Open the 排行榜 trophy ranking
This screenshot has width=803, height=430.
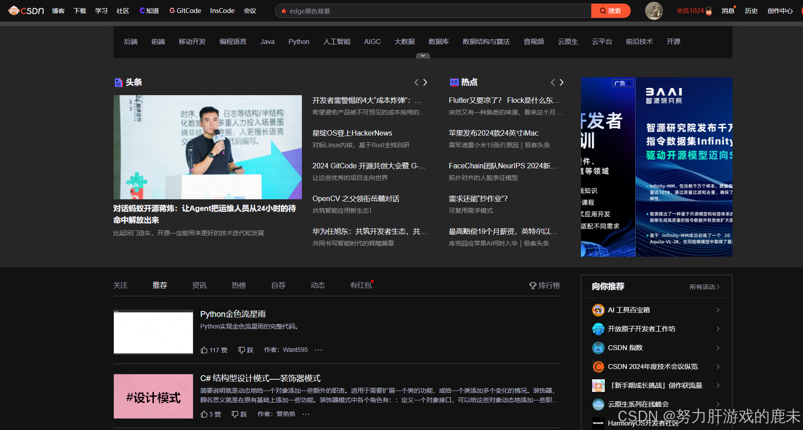(545, 285)
